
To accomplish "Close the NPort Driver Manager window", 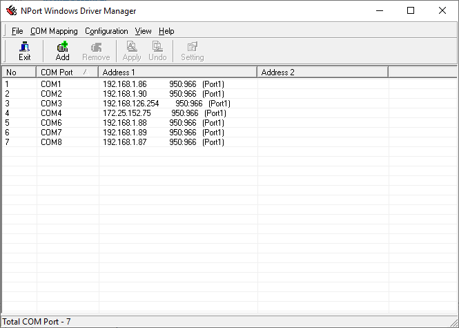I will 442,11.
